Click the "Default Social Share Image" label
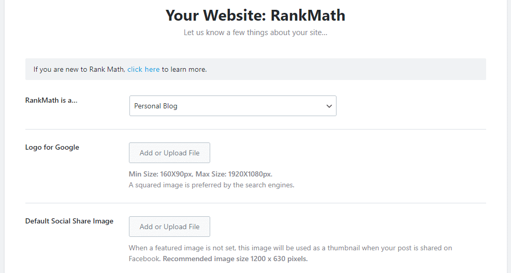The image size is (511, 273). click(x=69, y=221)
